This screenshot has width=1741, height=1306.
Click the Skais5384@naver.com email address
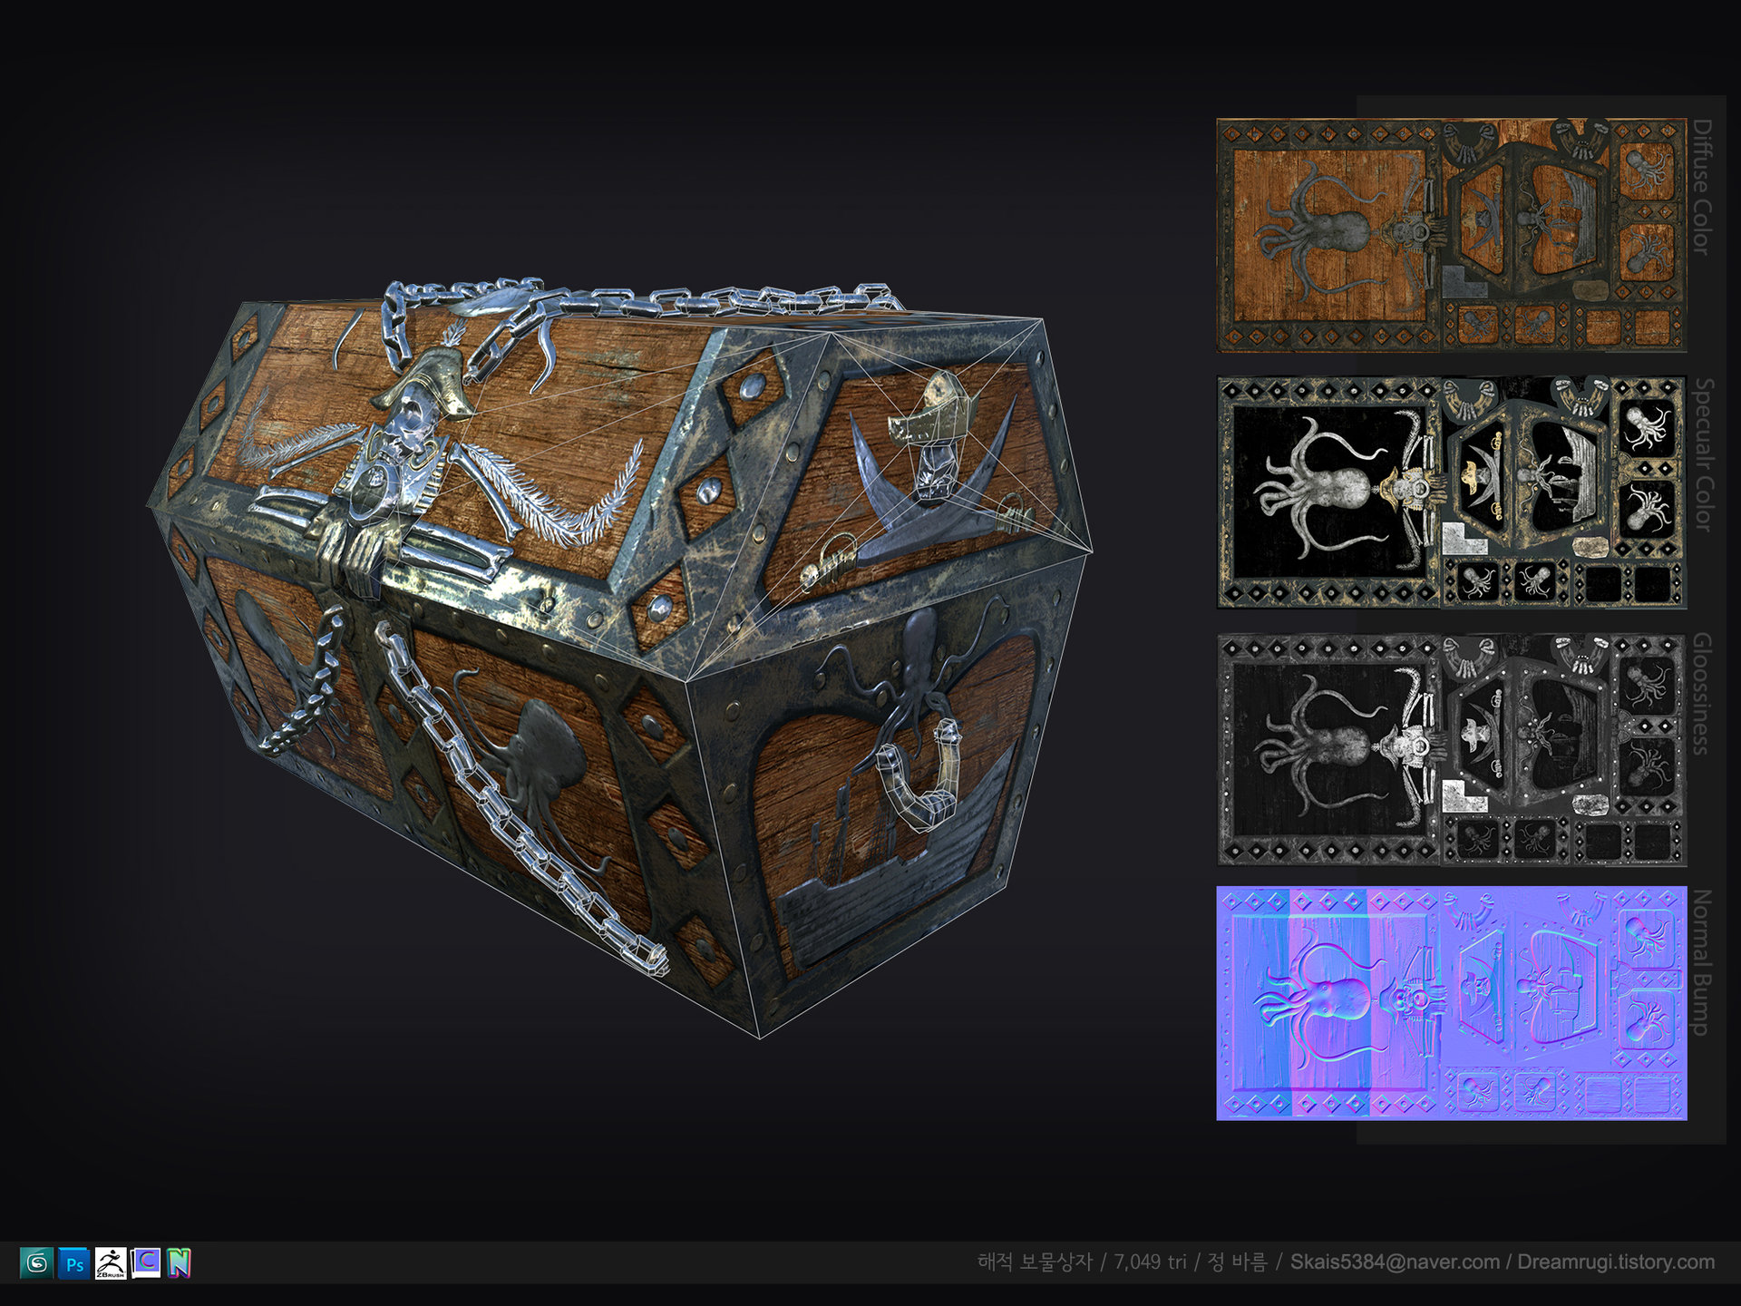click(1395, 1262)
